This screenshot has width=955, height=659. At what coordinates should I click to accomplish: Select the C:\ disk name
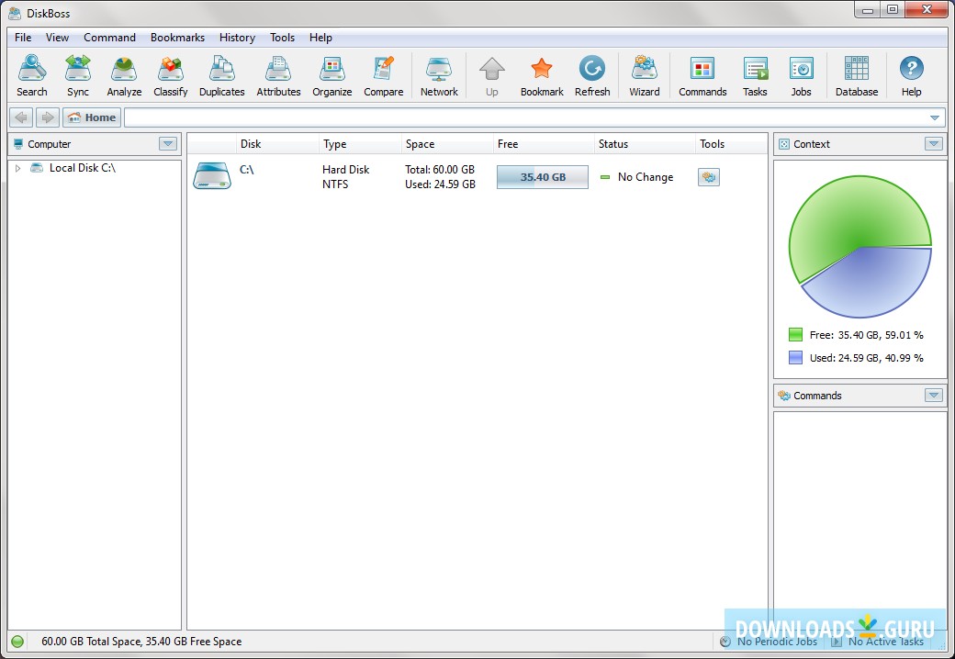tap(247, 170)
